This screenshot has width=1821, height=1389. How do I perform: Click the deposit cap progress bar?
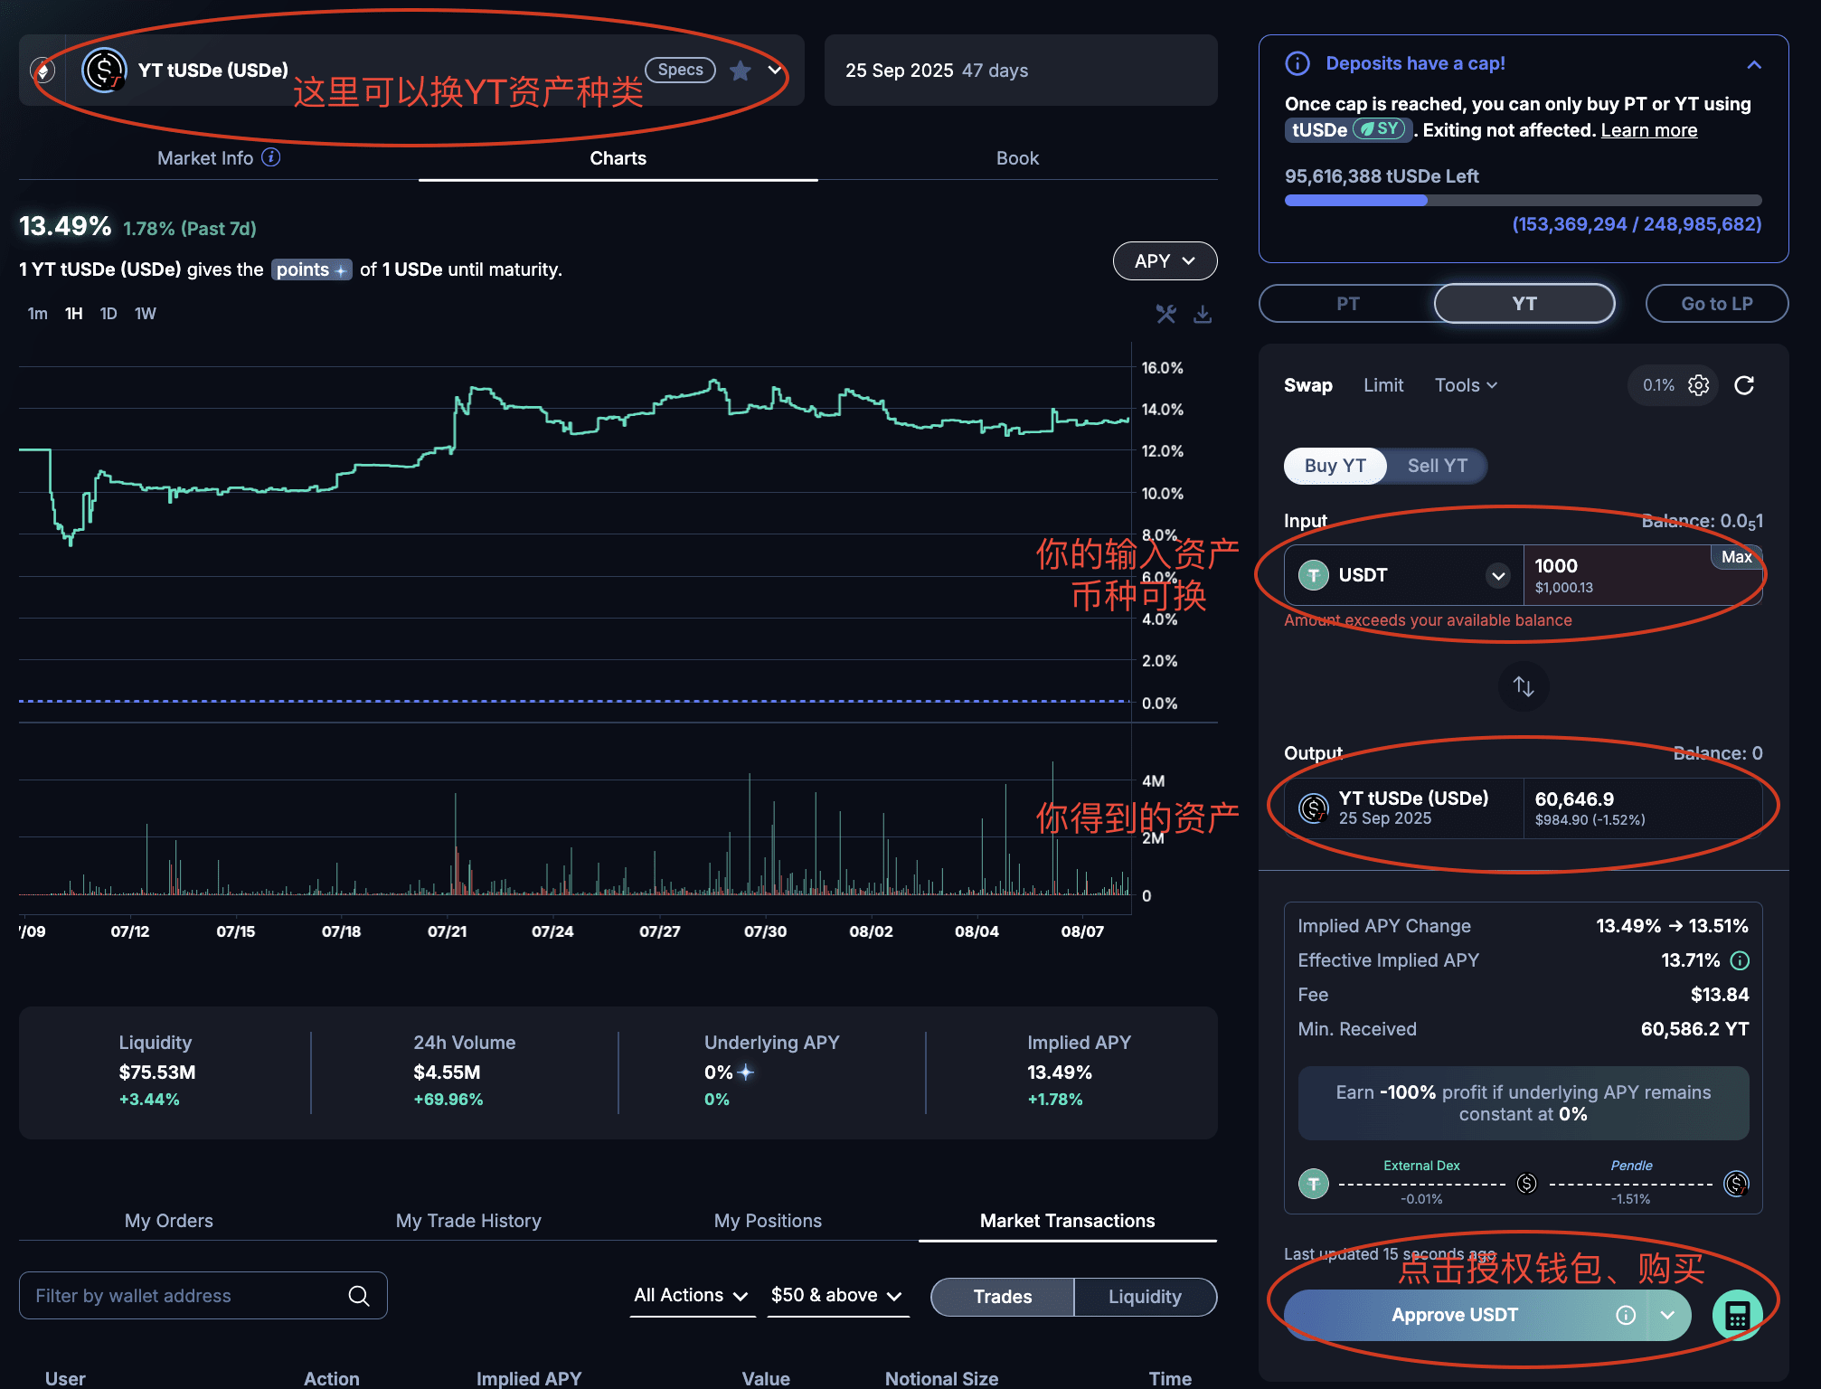[x=1524, y=200]
